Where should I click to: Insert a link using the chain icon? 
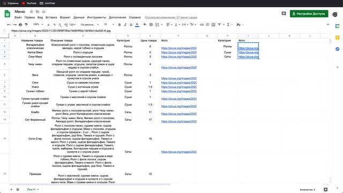[202, 25]
